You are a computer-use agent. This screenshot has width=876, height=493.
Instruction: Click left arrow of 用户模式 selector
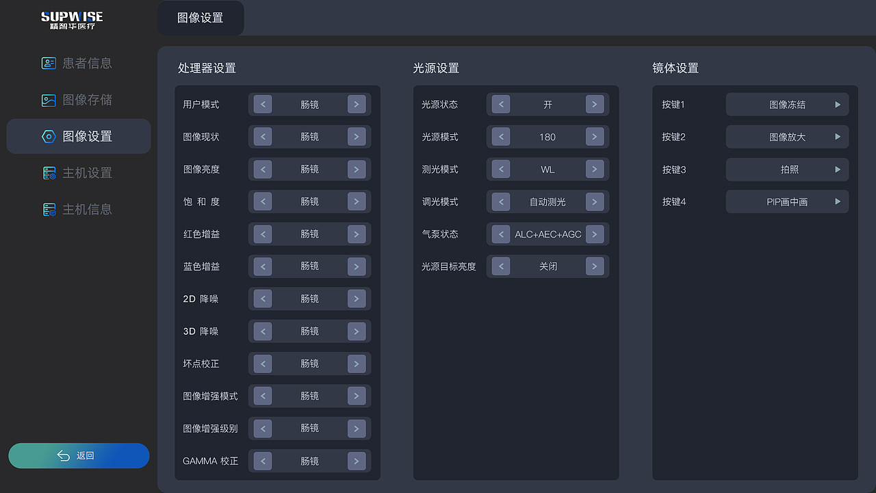(x=262, y=104)
